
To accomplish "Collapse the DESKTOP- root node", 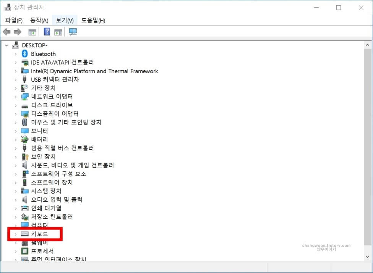I will click(6, 45).
